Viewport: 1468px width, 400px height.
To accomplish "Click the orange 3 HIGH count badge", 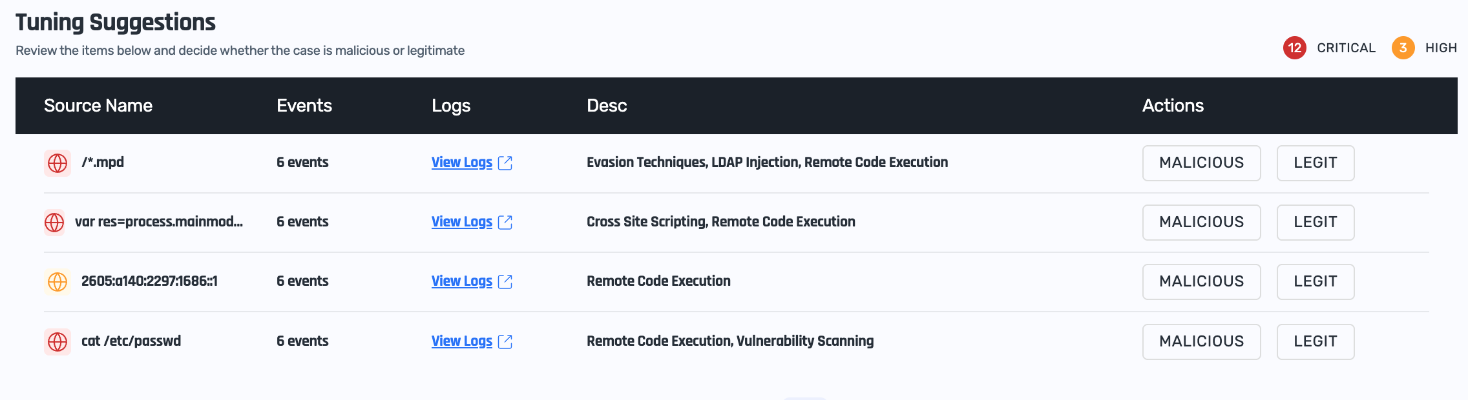I will tap(1403, 48).
